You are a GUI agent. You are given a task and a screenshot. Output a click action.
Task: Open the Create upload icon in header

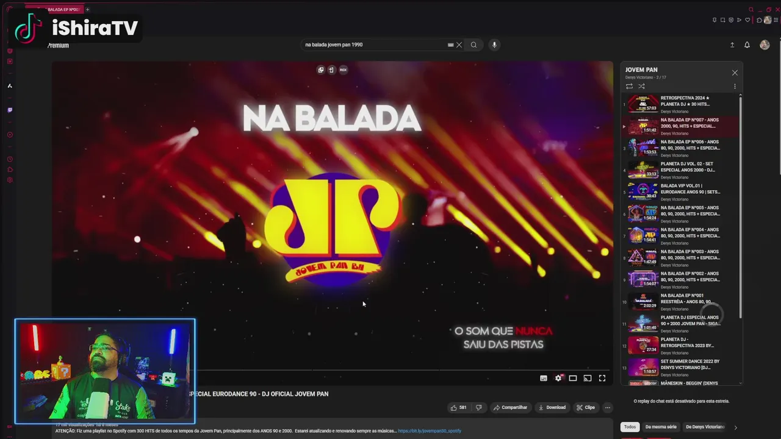732,45
